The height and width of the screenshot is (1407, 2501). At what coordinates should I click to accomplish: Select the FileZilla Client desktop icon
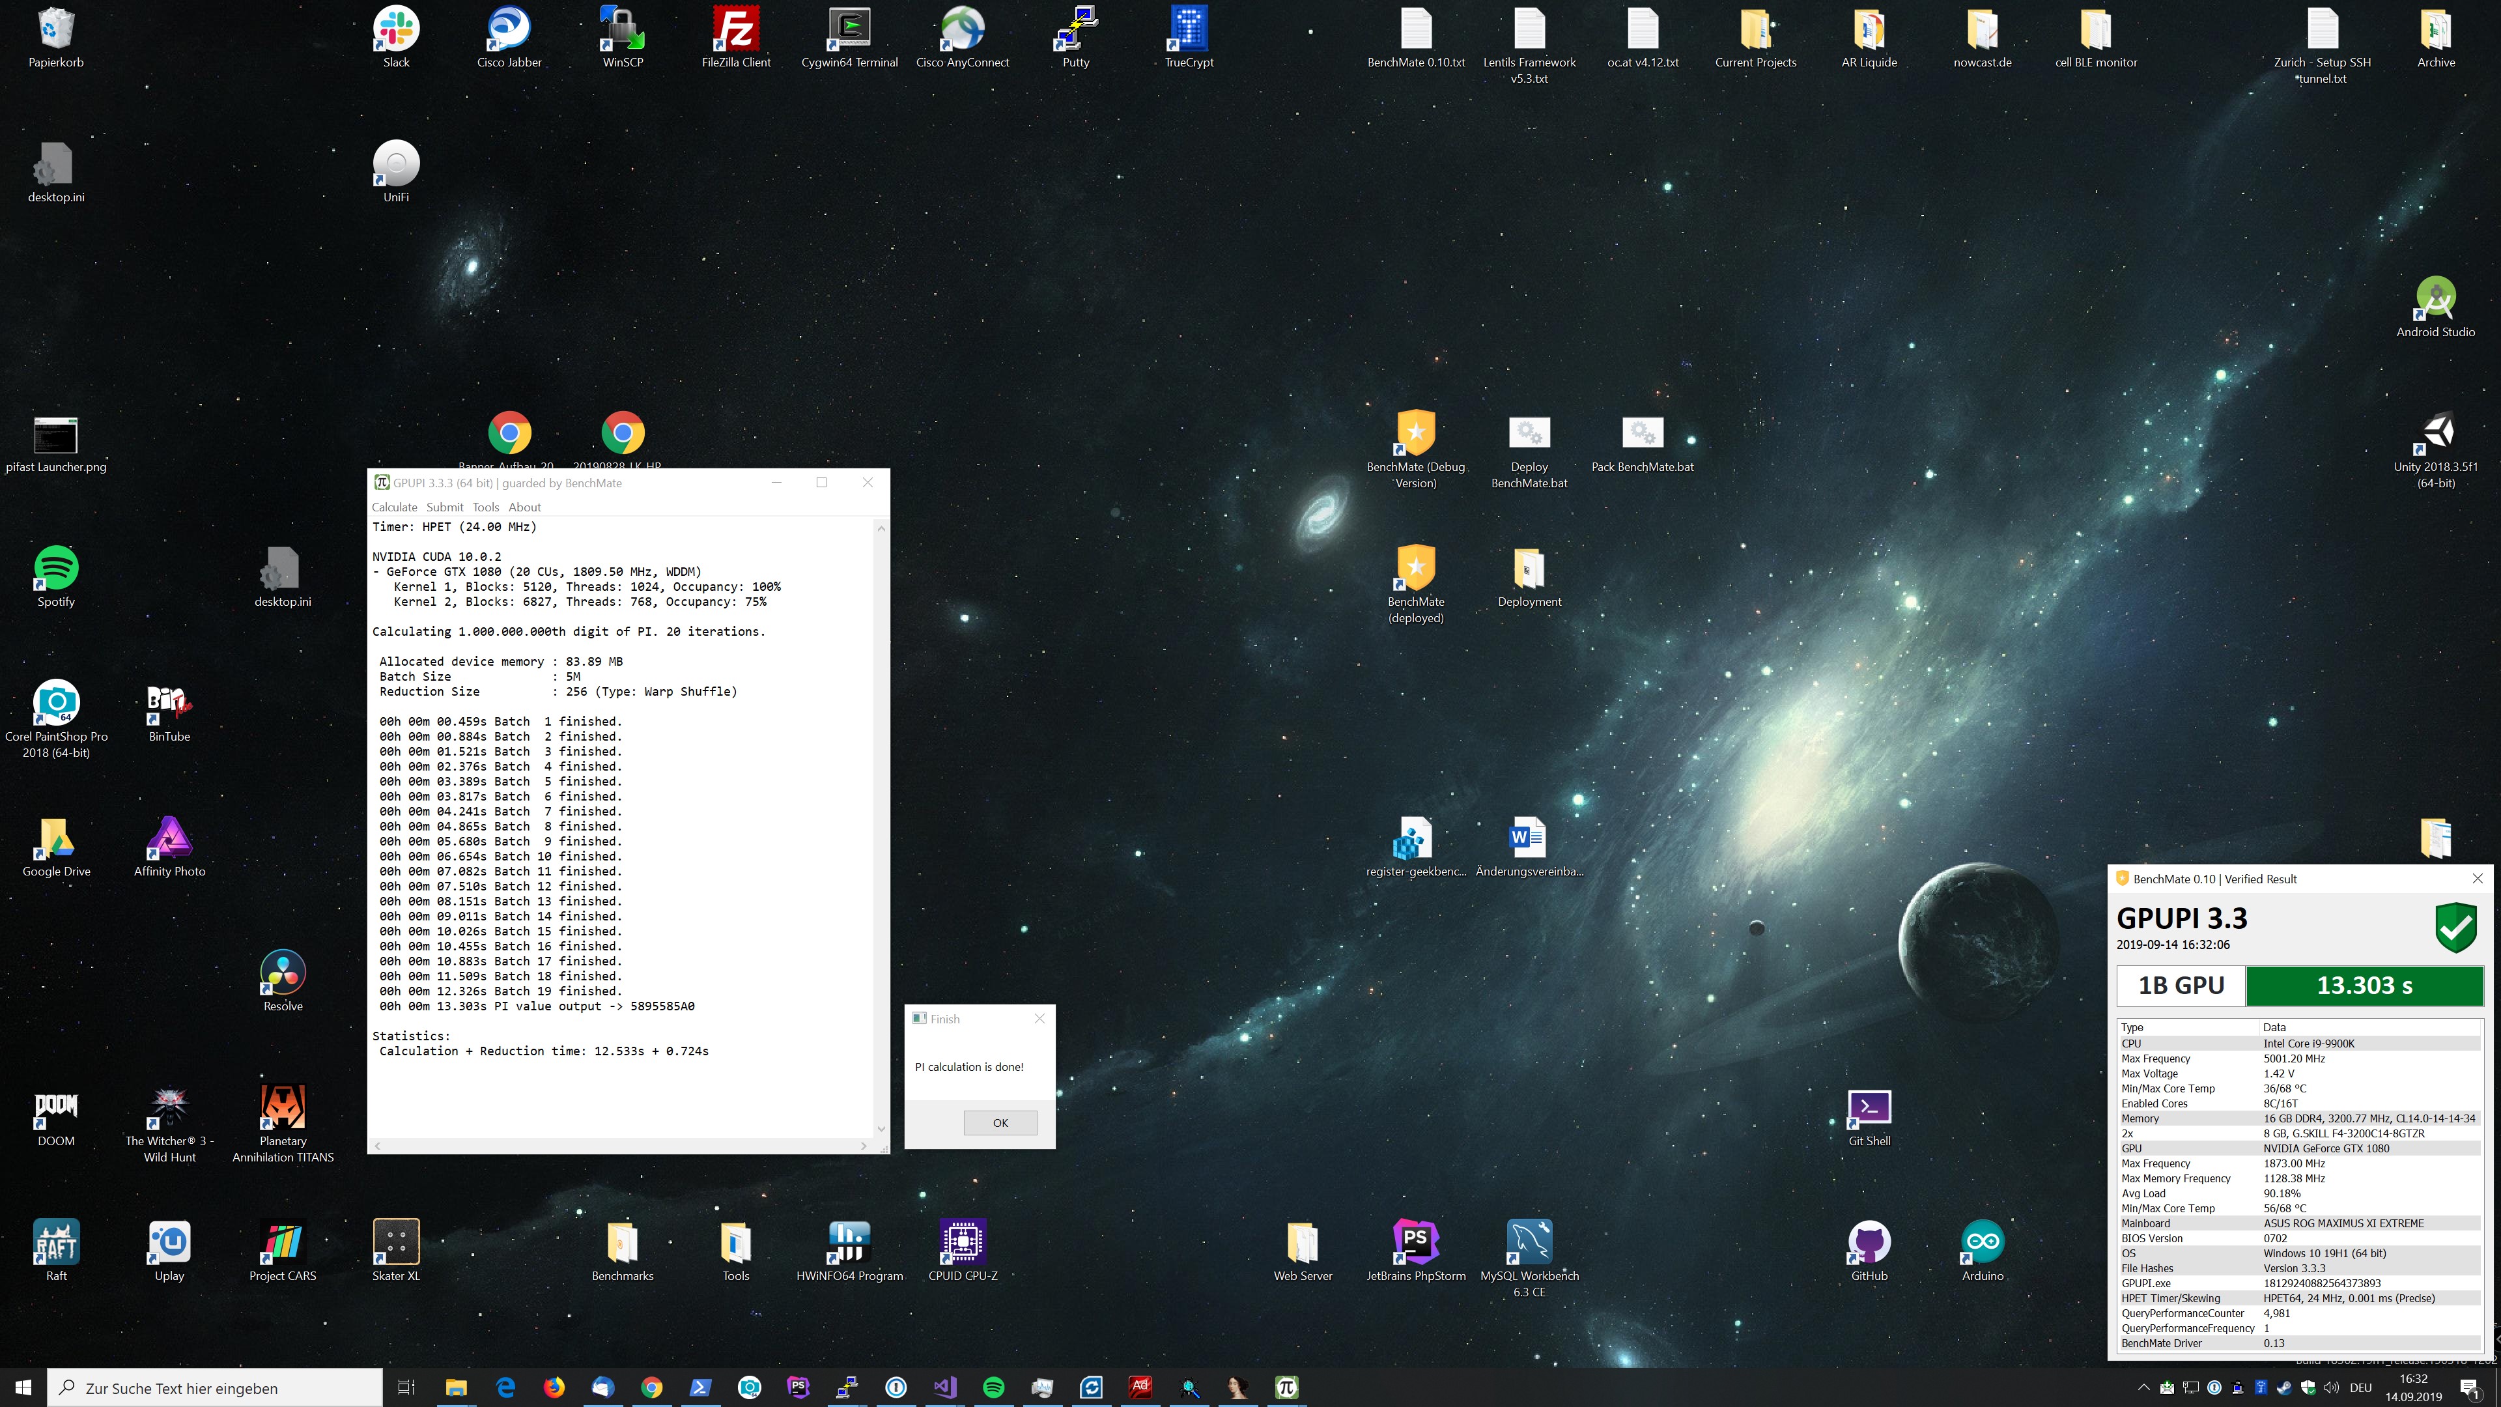click(x=736, y=37)
